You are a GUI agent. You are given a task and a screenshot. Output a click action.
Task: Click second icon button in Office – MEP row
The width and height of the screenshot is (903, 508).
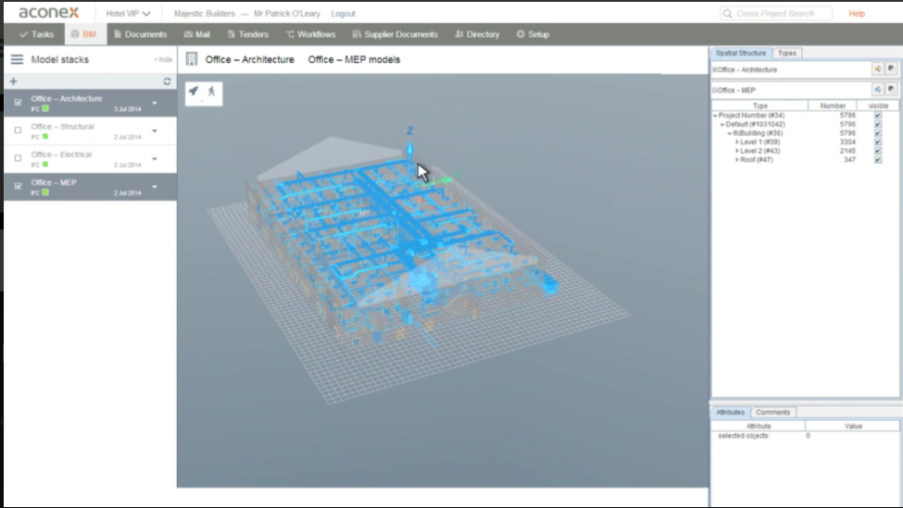pos(890,90)
